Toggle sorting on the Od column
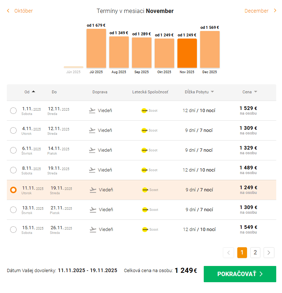282x293 pixels. [30, 92]
